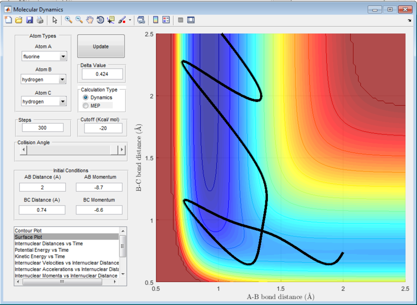The image size is (417, 305).
Task: Insert a legend on the plot
Action: click(166, 20)
